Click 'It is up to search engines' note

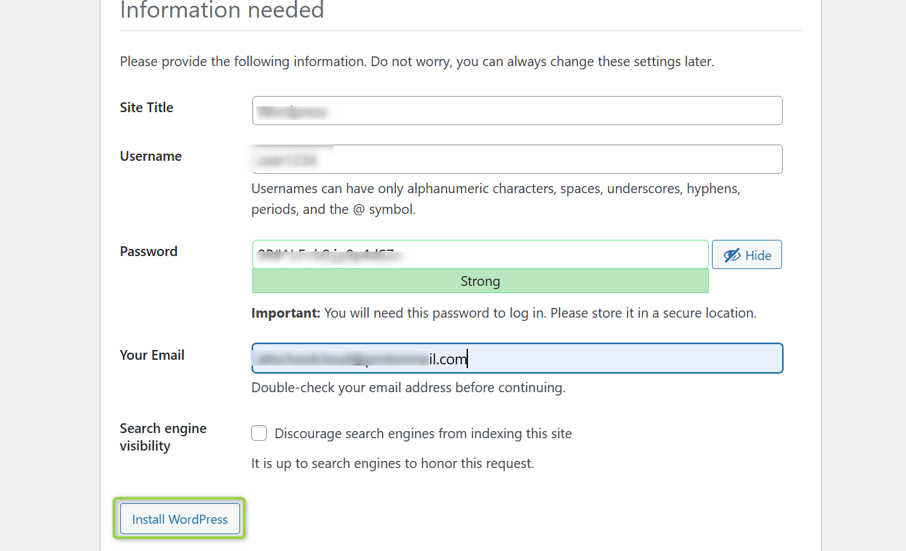393,463
